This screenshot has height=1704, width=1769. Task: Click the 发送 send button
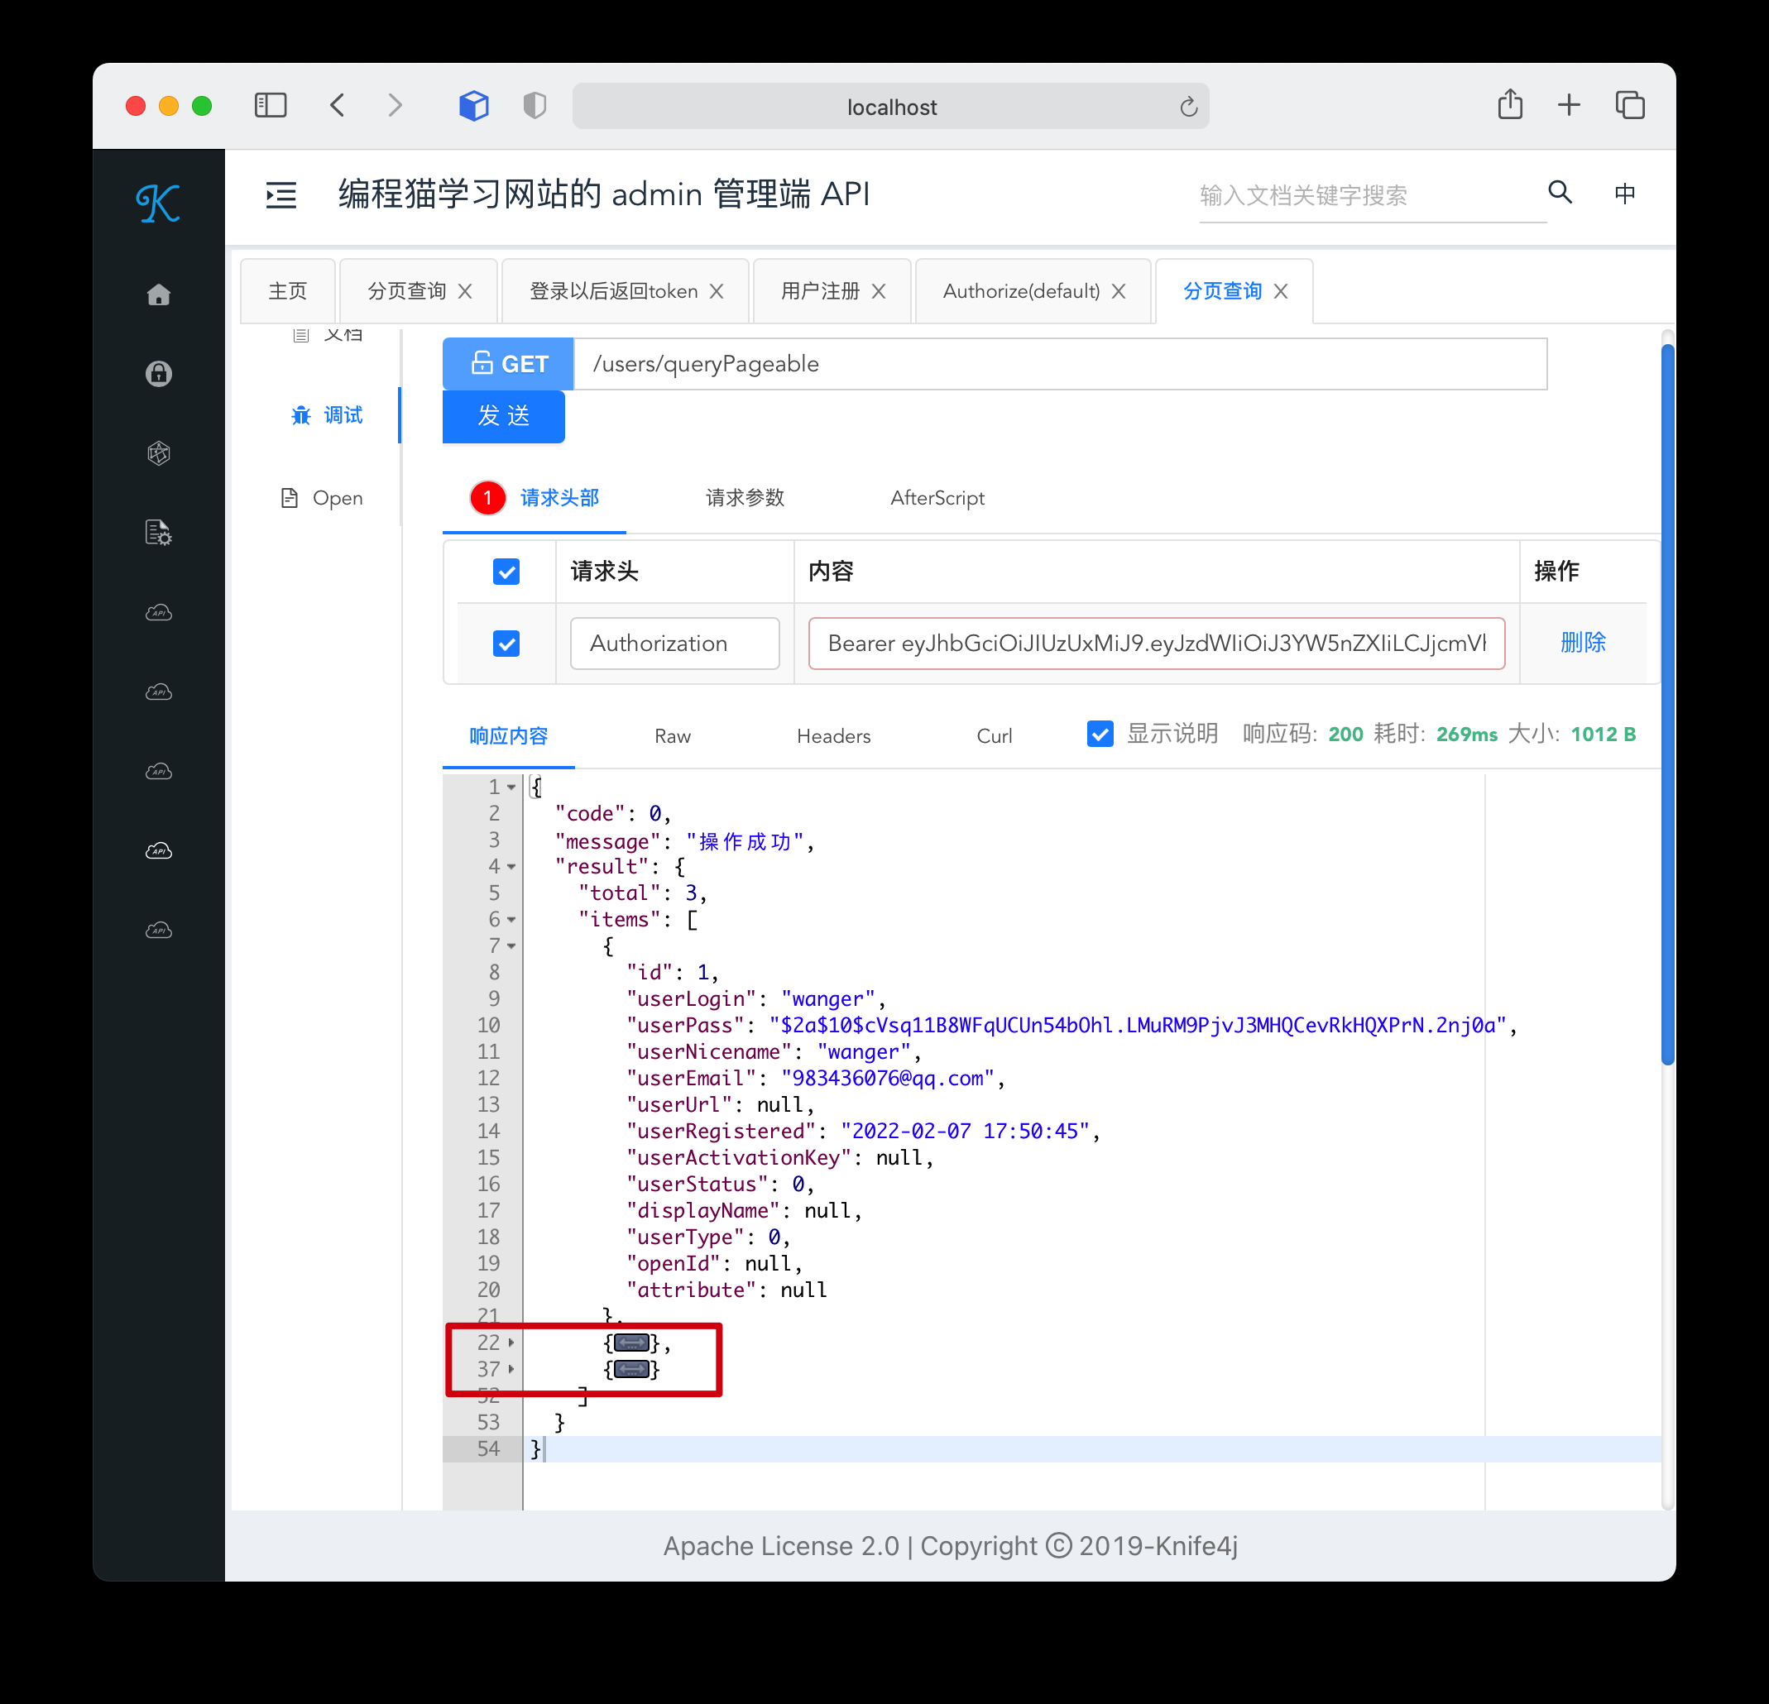504,416
